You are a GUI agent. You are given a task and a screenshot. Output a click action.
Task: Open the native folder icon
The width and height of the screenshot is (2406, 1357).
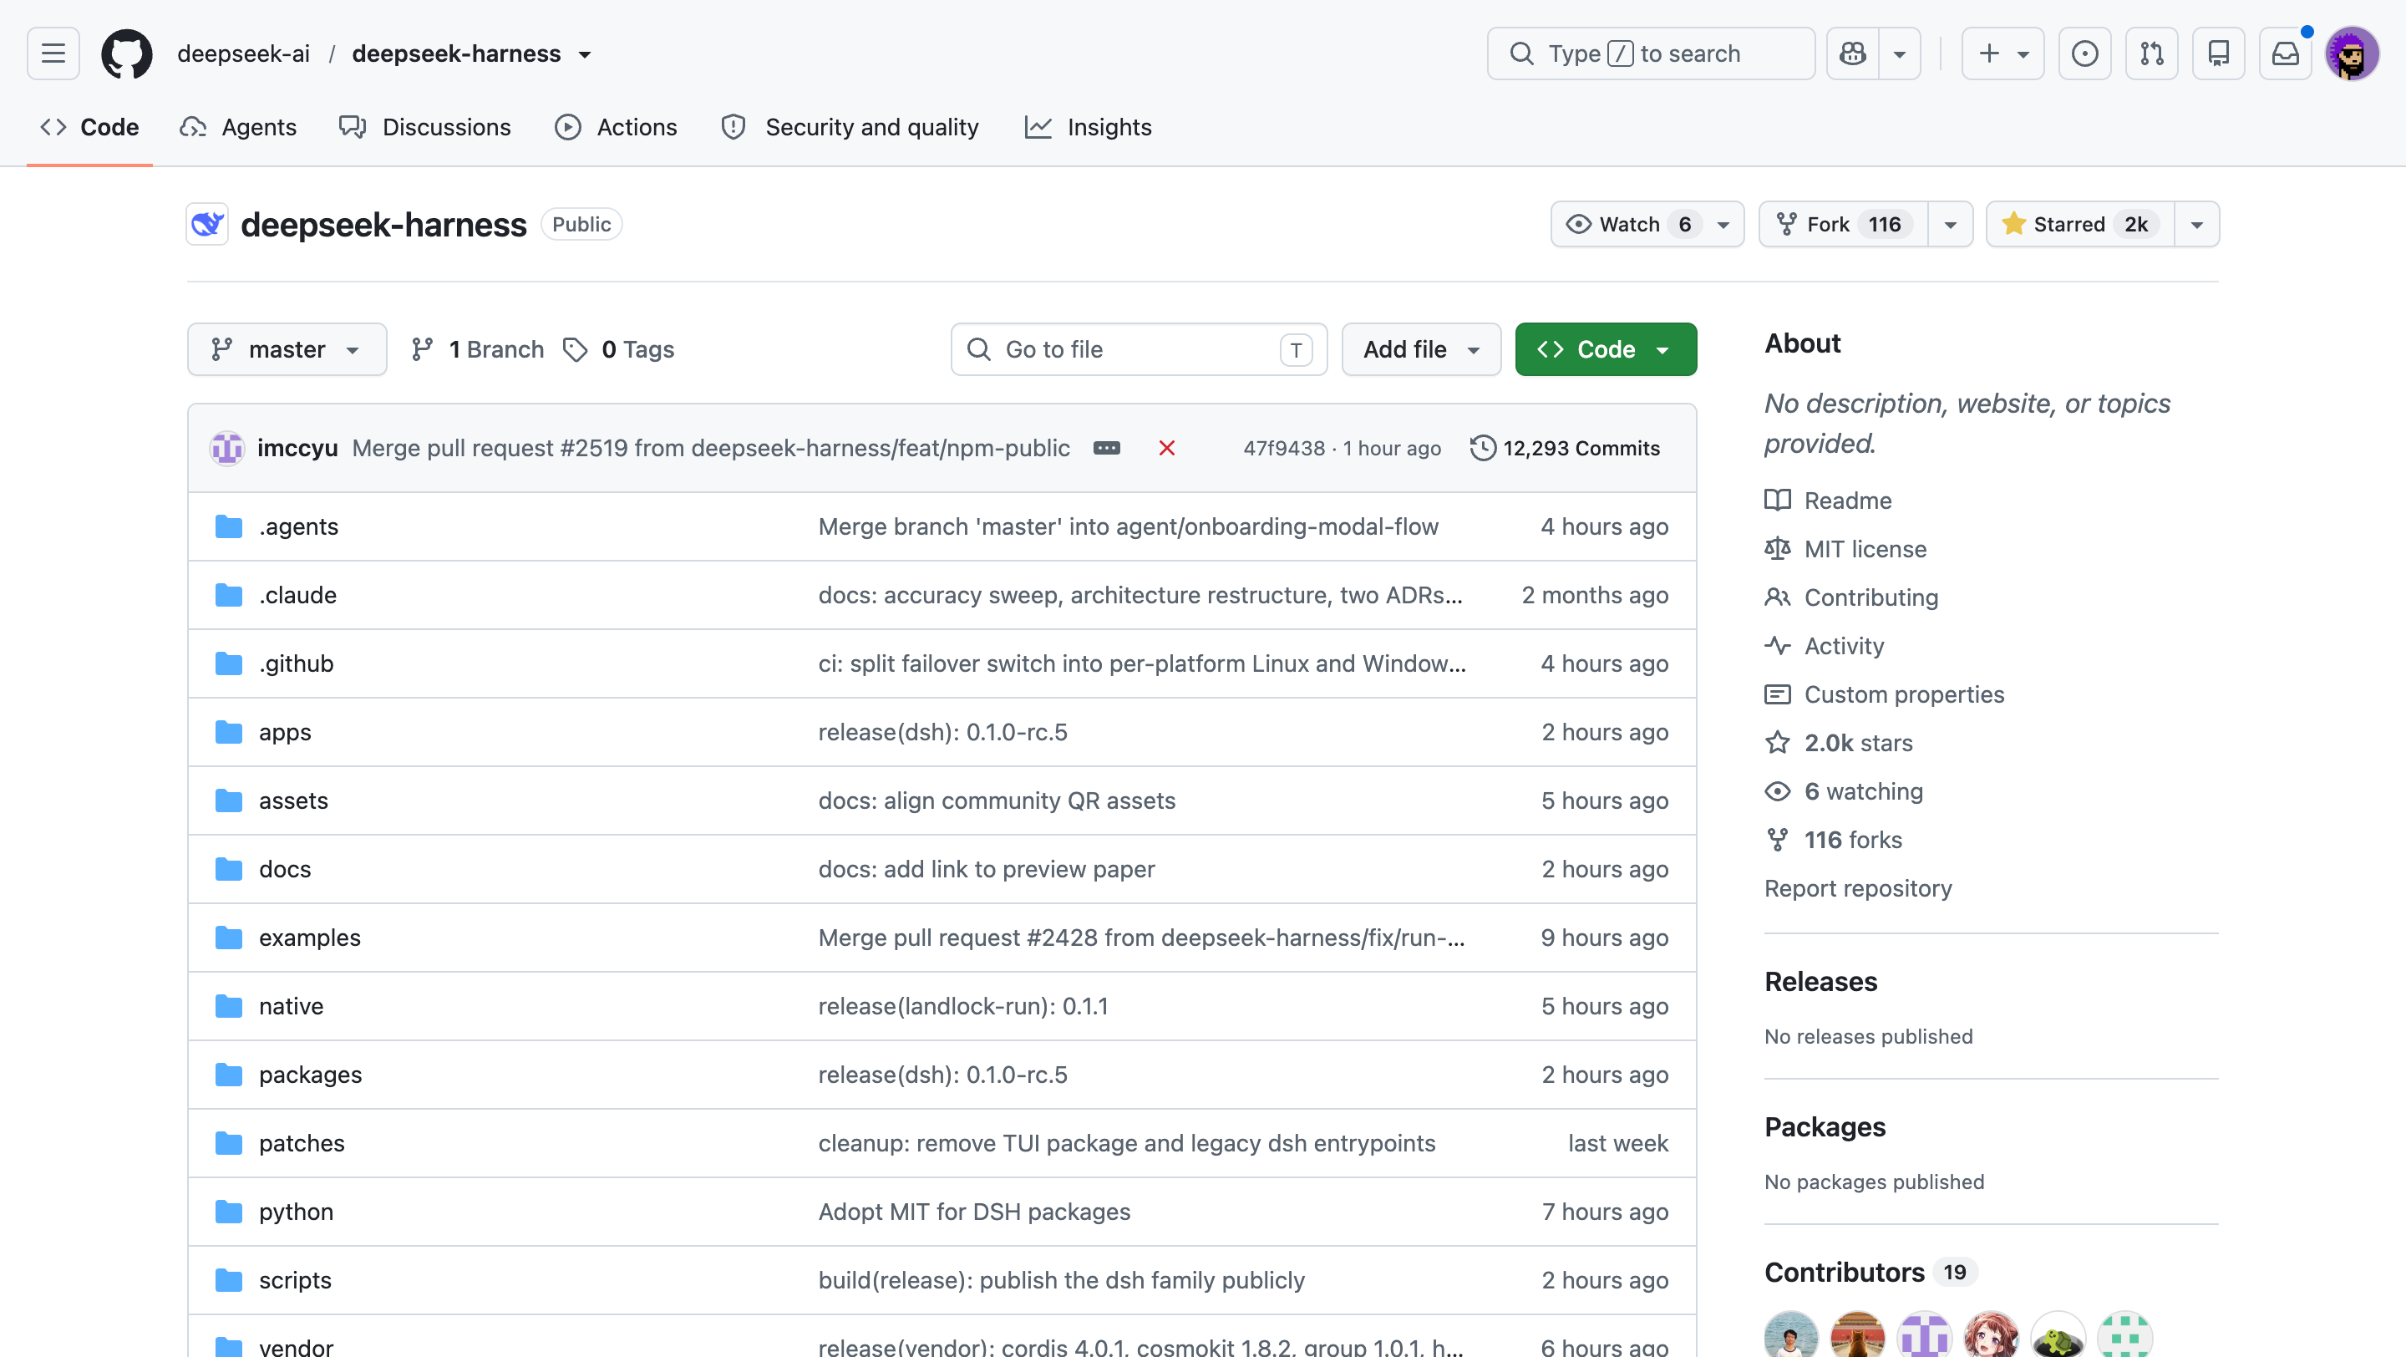[x=229, y=1006]
